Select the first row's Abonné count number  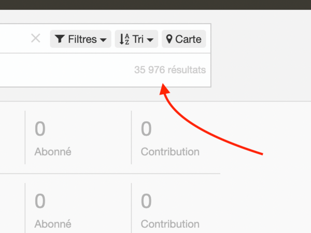pyautogui.click(x=40, y=129)
